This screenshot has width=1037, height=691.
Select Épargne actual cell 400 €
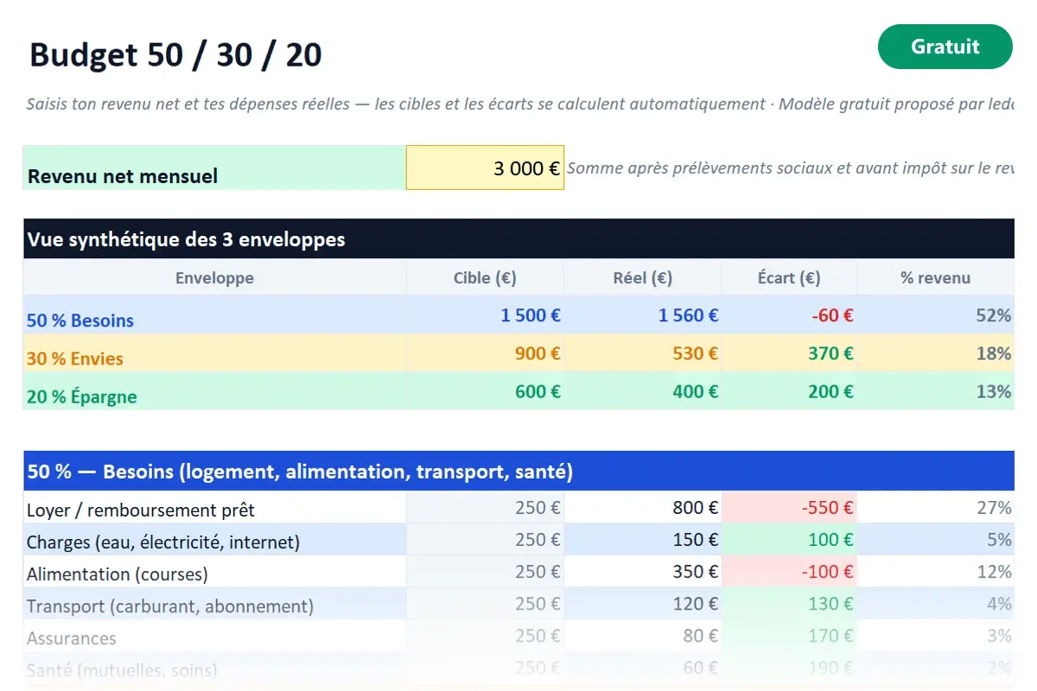tap(643, 391)
